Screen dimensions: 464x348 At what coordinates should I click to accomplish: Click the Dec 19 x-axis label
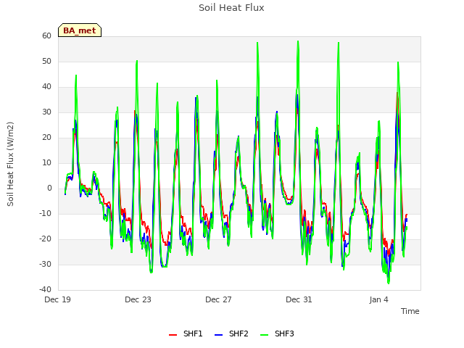pyautogui.click(x=57, y=299)
